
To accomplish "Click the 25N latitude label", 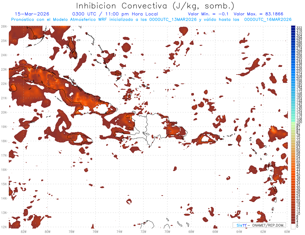I will pyautogui.click(x=4, y=41).
